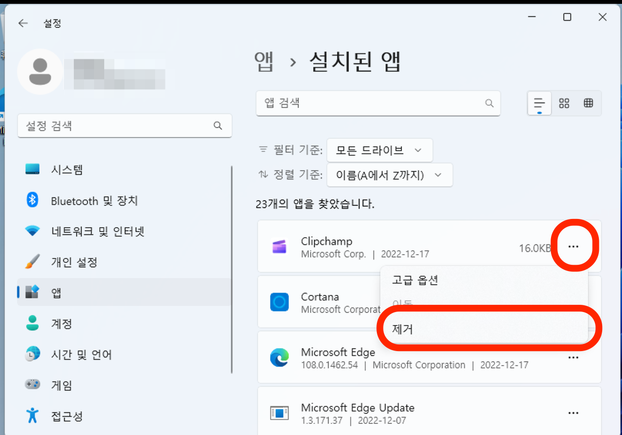Go back with the arrow icon
The width and height of the screenshot is (622, 435).
click(23, 23)
